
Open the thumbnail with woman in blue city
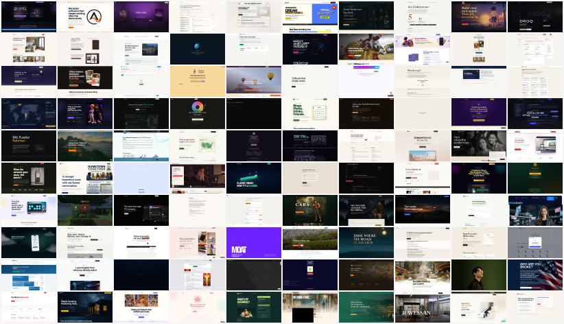[535, 210]
